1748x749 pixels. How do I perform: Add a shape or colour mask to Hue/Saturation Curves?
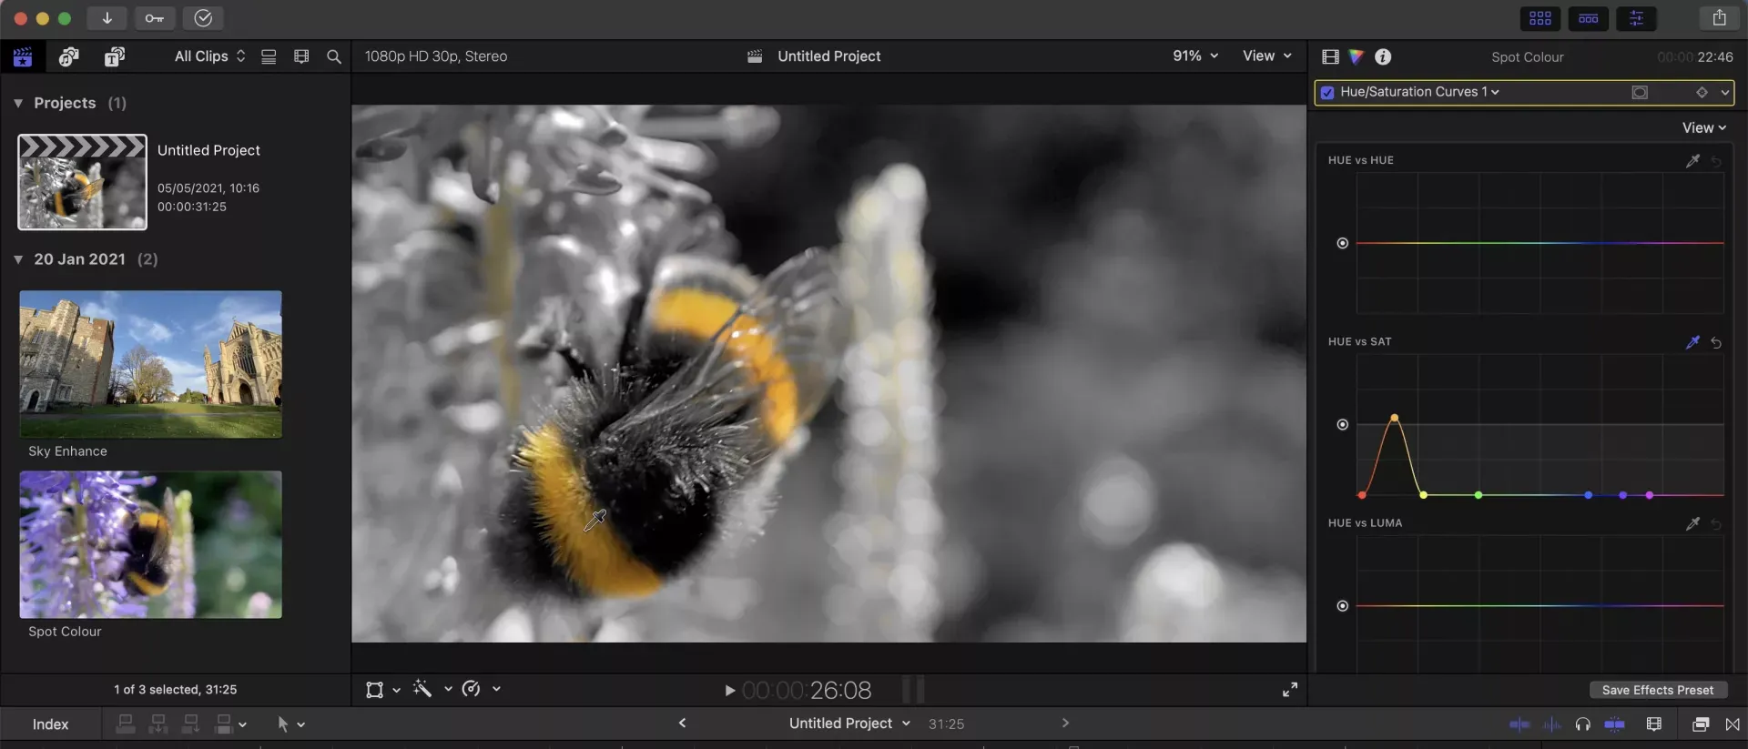click(1640, 92)
